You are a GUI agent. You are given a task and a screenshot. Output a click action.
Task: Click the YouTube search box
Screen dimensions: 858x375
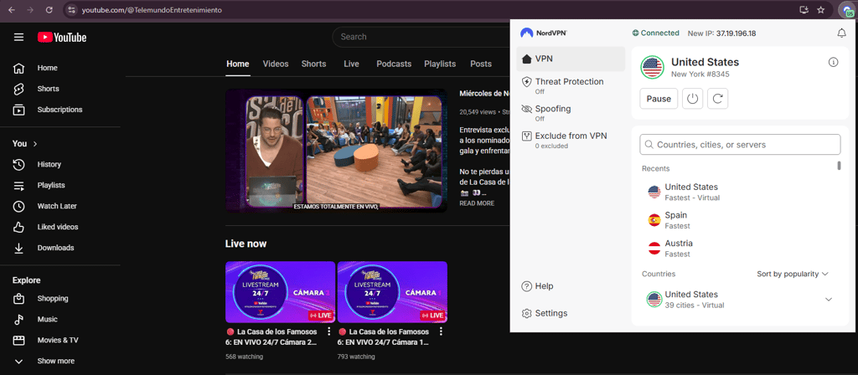(421, 37)
